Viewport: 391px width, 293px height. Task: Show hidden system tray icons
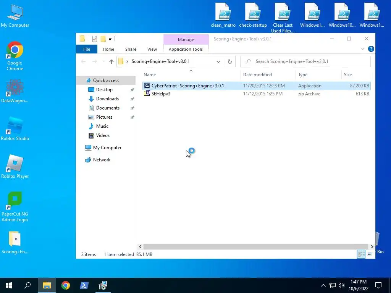point(323,285)
